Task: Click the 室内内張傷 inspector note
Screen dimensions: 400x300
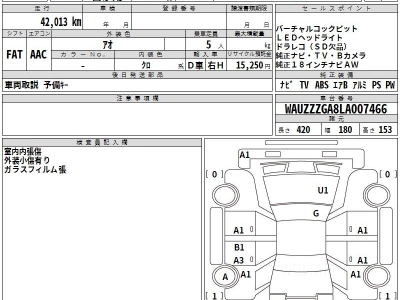Action: pyautogui.click(x=23, y=152)
